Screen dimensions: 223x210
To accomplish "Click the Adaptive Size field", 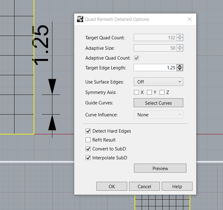I will tap(155, 48).
